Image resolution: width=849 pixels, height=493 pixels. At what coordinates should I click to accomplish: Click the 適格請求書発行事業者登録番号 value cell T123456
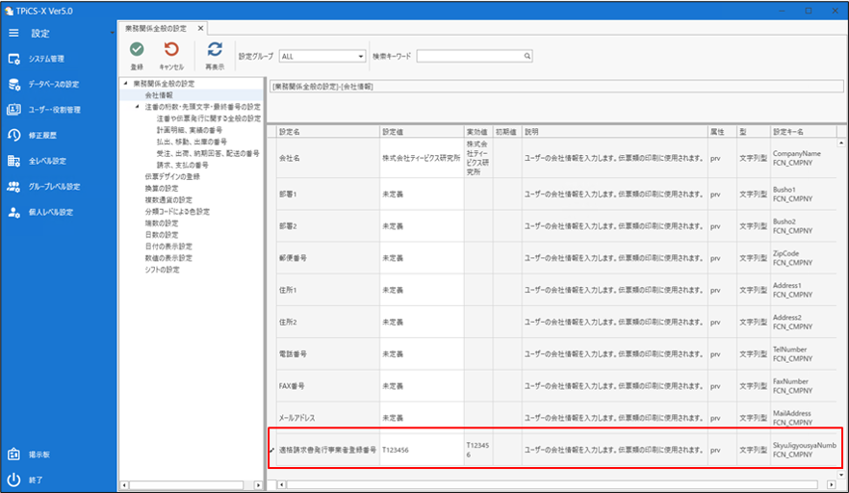pyautogui.click(x=420, y=449)
